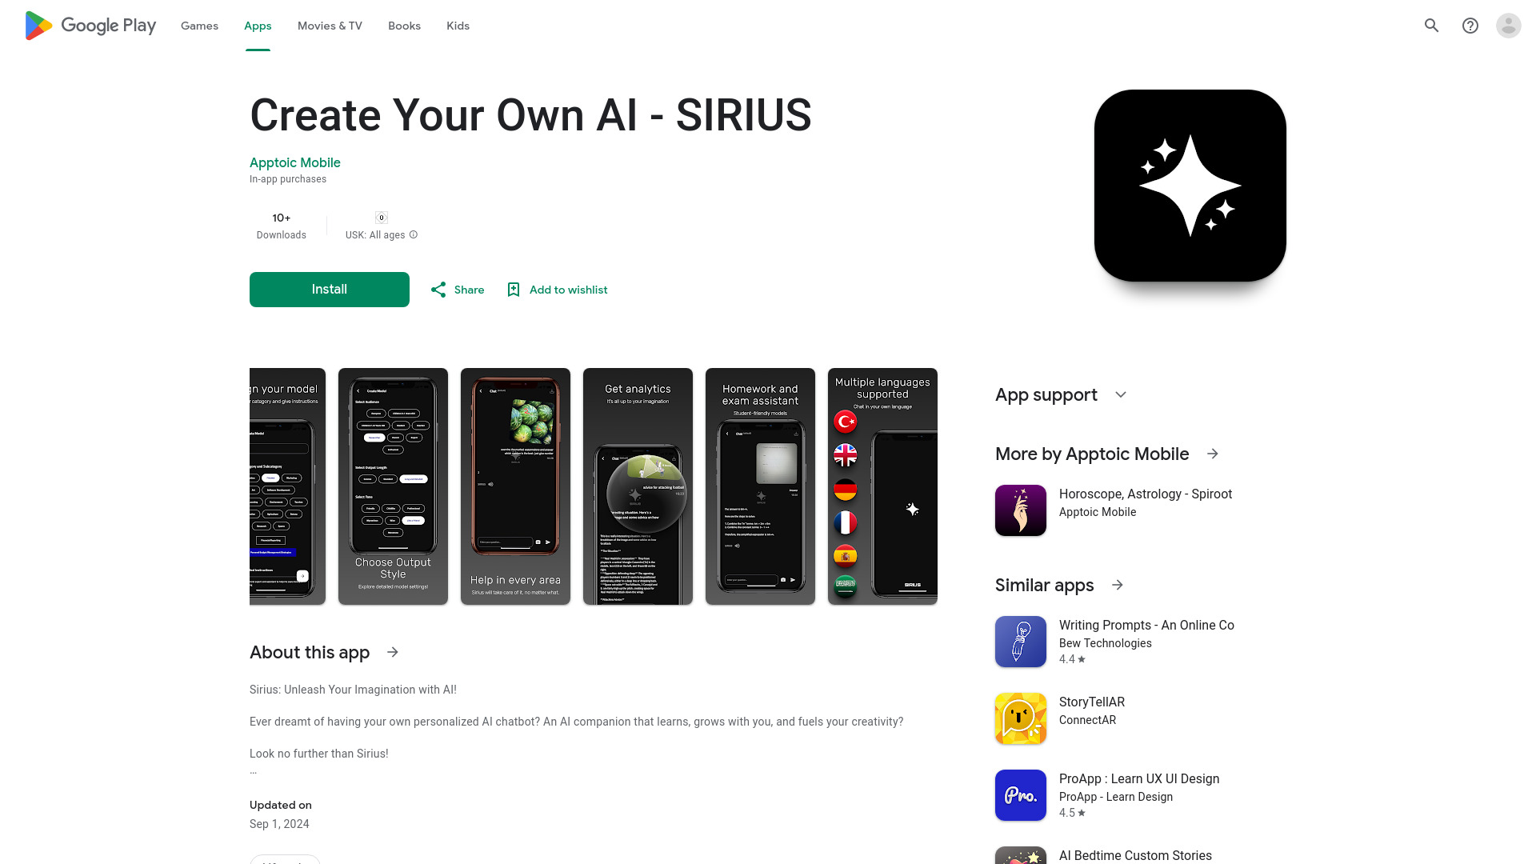Click the Add to wishlist bookmark icon
This screenshot has height=864, width=1536.
coord(514,289)
